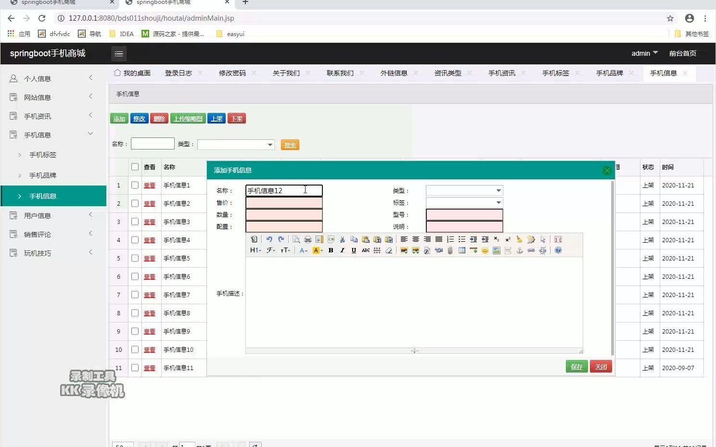Click the red 关闭 button
716x447 pixels.
pyautogui.click(x=601, y=367)
